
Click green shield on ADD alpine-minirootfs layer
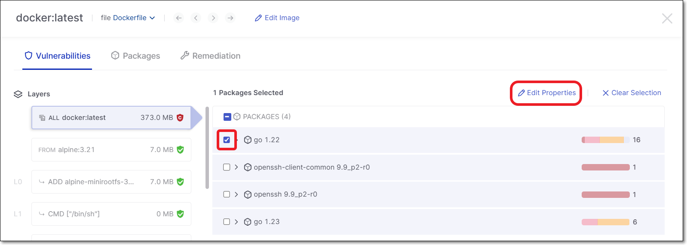point(180,182)
